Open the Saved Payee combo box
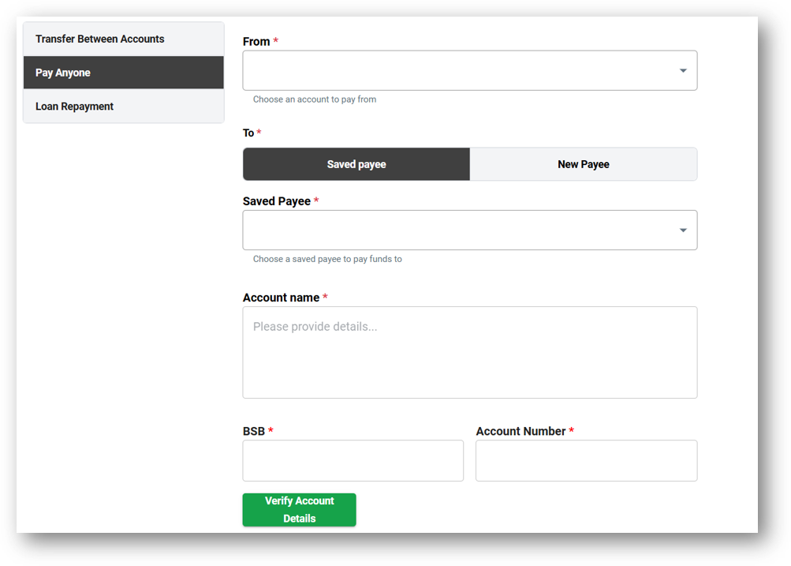The image size is (791, 566). click(x=457, y=231)
